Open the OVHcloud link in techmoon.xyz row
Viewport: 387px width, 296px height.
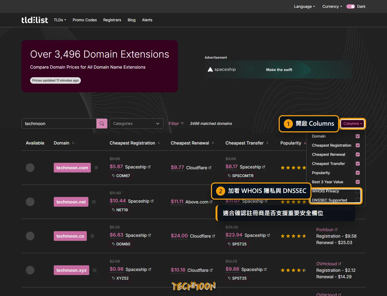click(x=329, y=264)
